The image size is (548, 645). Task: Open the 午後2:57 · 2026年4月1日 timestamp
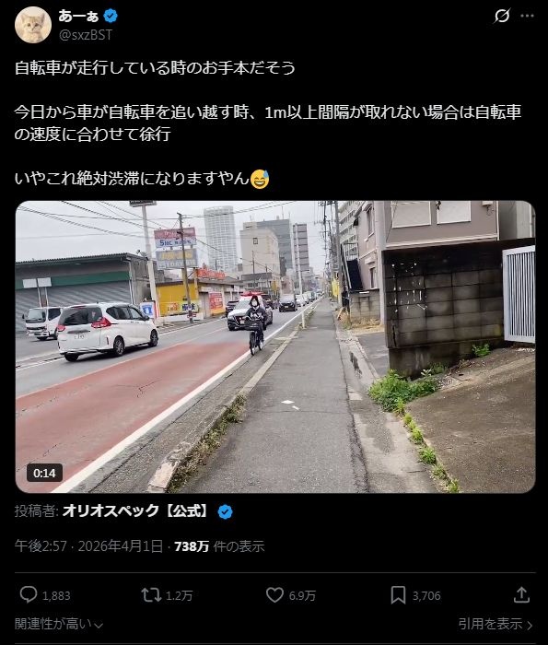click(x=88, y=546)
